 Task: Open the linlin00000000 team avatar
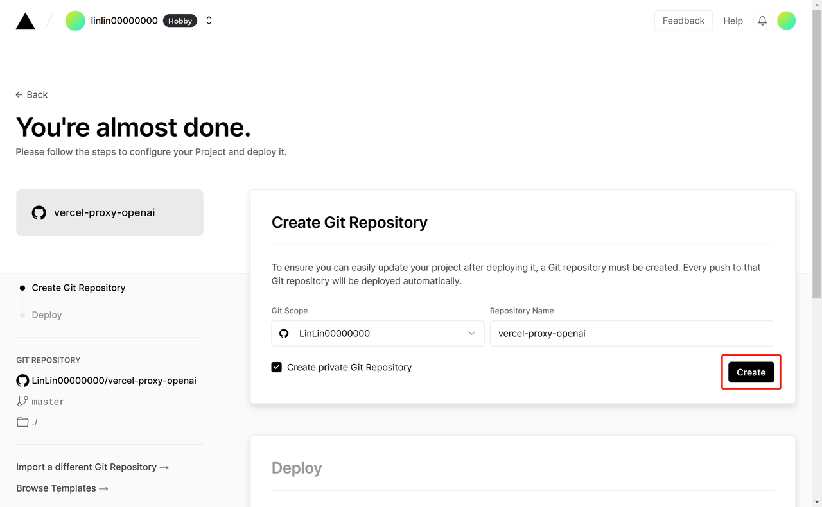coord(75,21)
